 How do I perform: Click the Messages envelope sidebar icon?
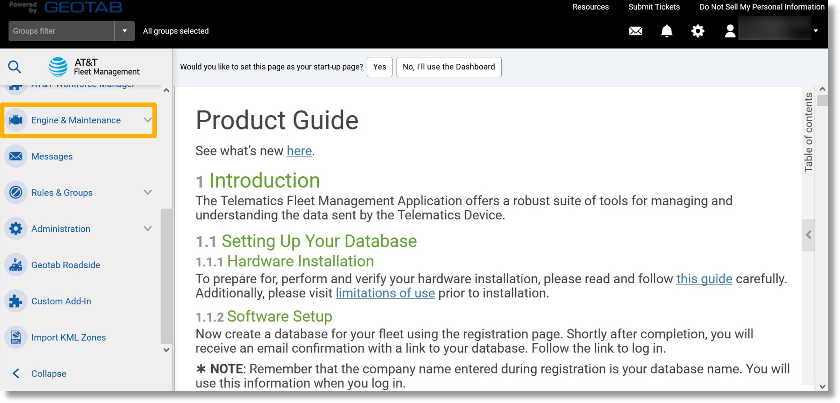point(16,156)
